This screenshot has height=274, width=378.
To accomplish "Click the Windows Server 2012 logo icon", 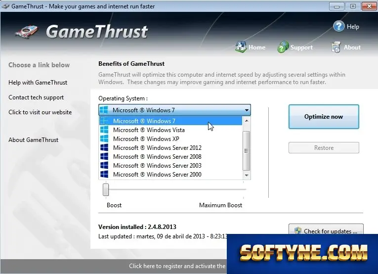I will (104, 147).
